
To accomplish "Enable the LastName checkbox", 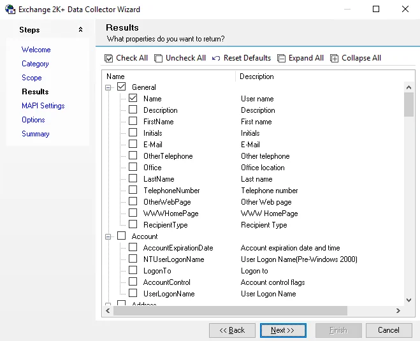I will [133, 178].
